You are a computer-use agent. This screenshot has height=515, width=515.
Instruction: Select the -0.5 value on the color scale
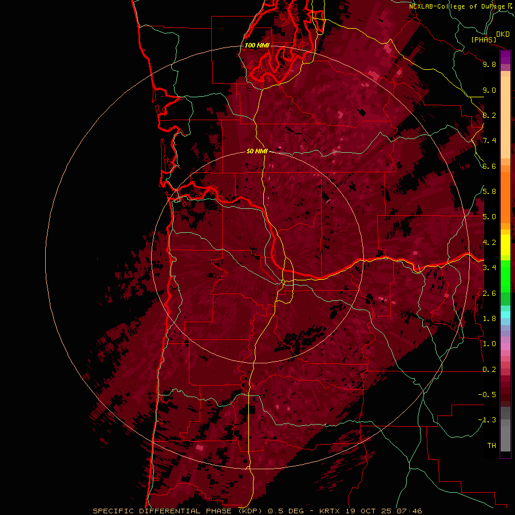tap(487, 395)
